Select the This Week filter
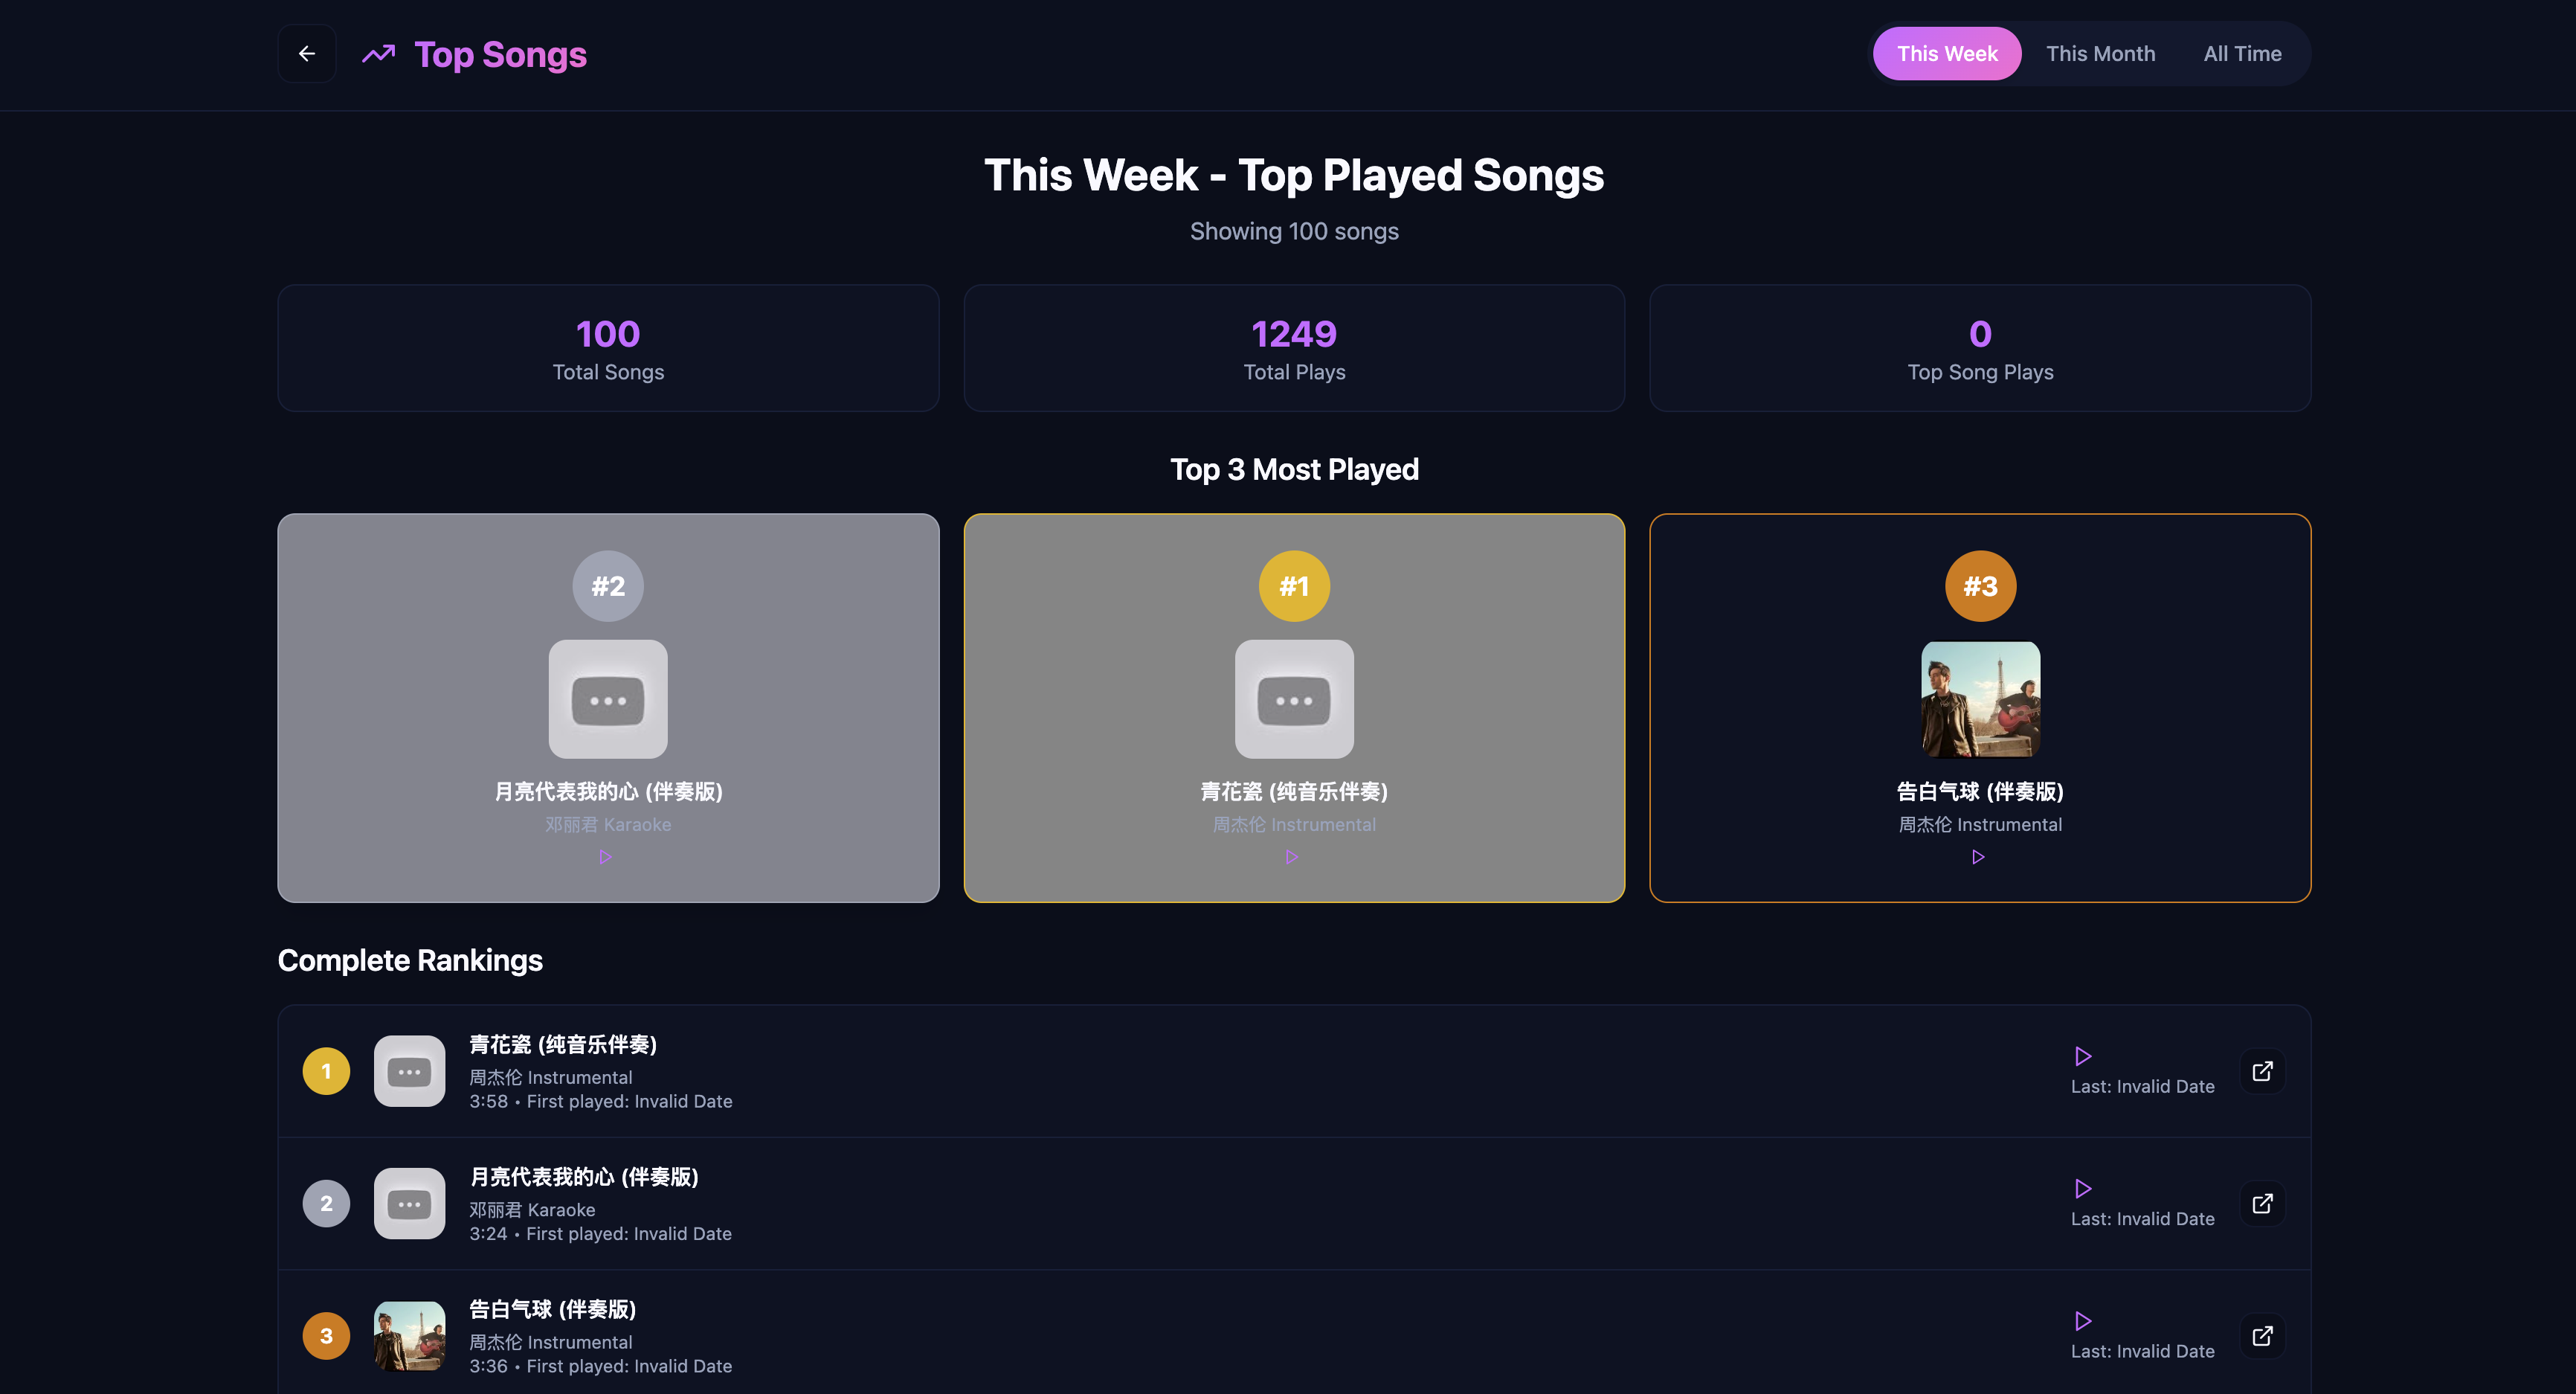 (1946, 53)
